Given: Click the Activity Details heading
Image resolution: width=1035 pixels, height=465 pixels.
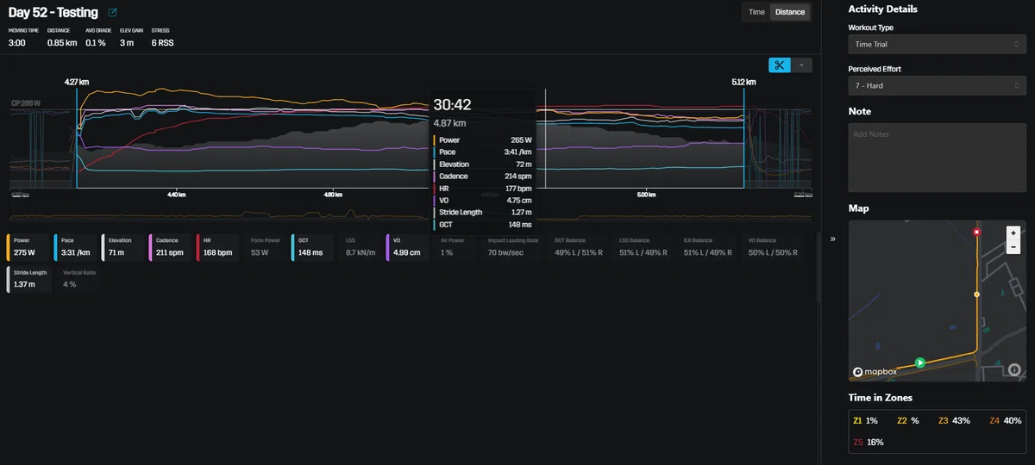Looking at the screenshot, I should [882, 9].
